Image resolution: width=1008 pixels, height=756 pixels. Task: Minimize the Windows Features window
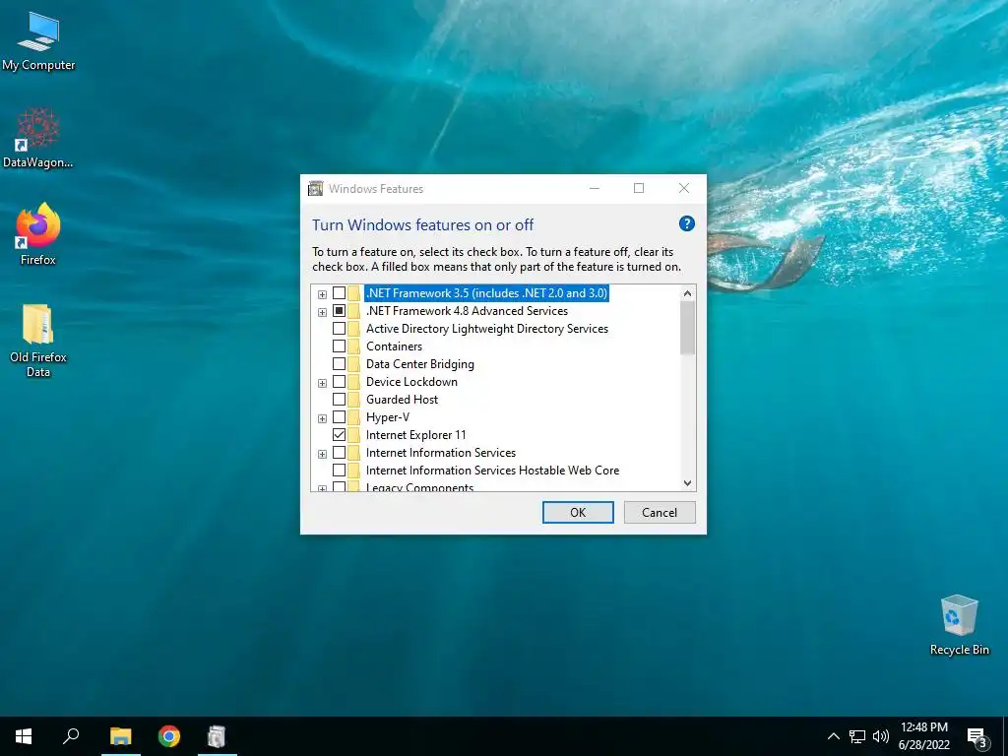click(594, 188)
